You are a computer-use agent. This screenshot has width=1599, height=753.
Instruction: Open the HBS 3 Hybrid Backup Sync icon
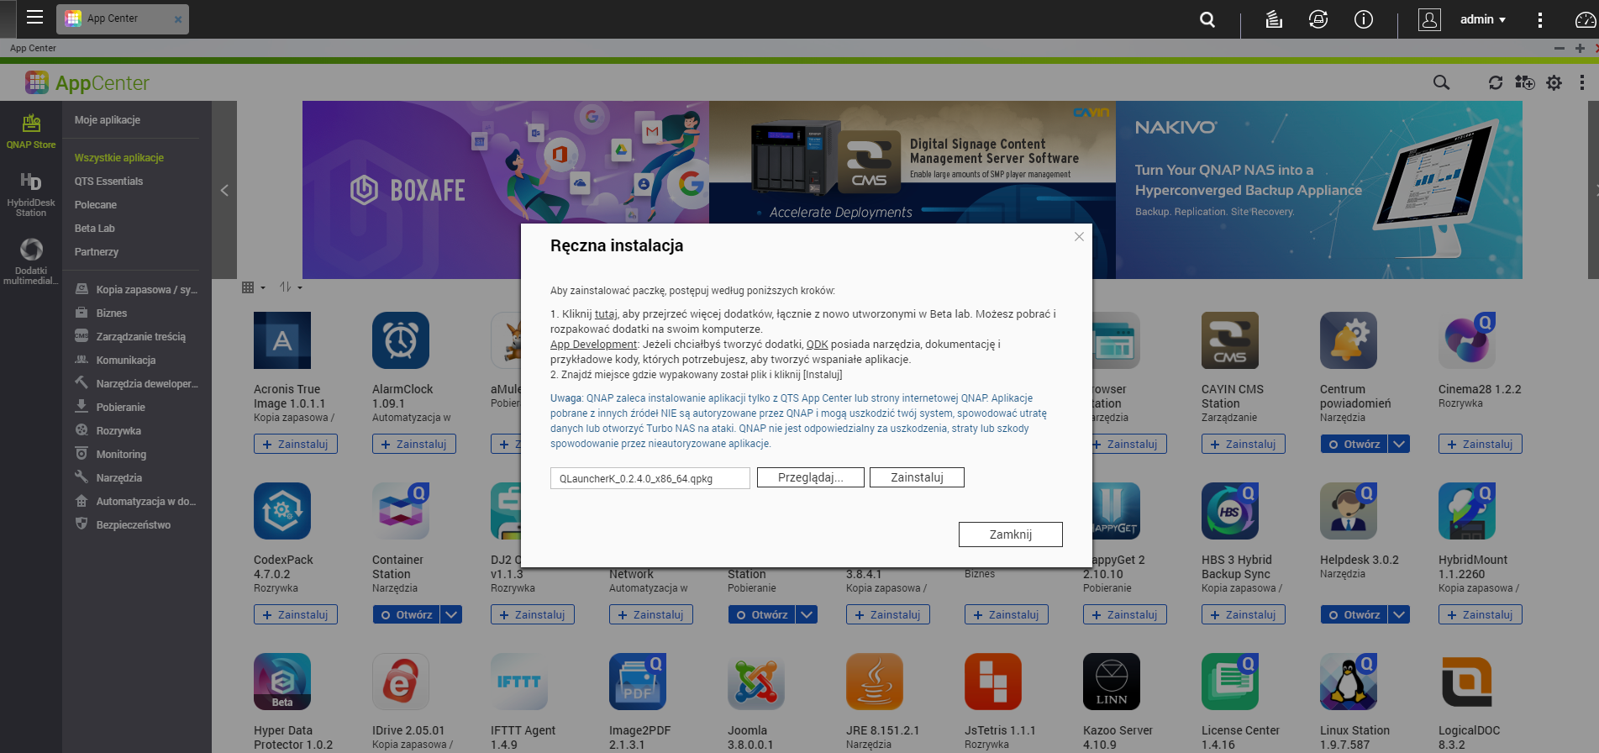1230,511
